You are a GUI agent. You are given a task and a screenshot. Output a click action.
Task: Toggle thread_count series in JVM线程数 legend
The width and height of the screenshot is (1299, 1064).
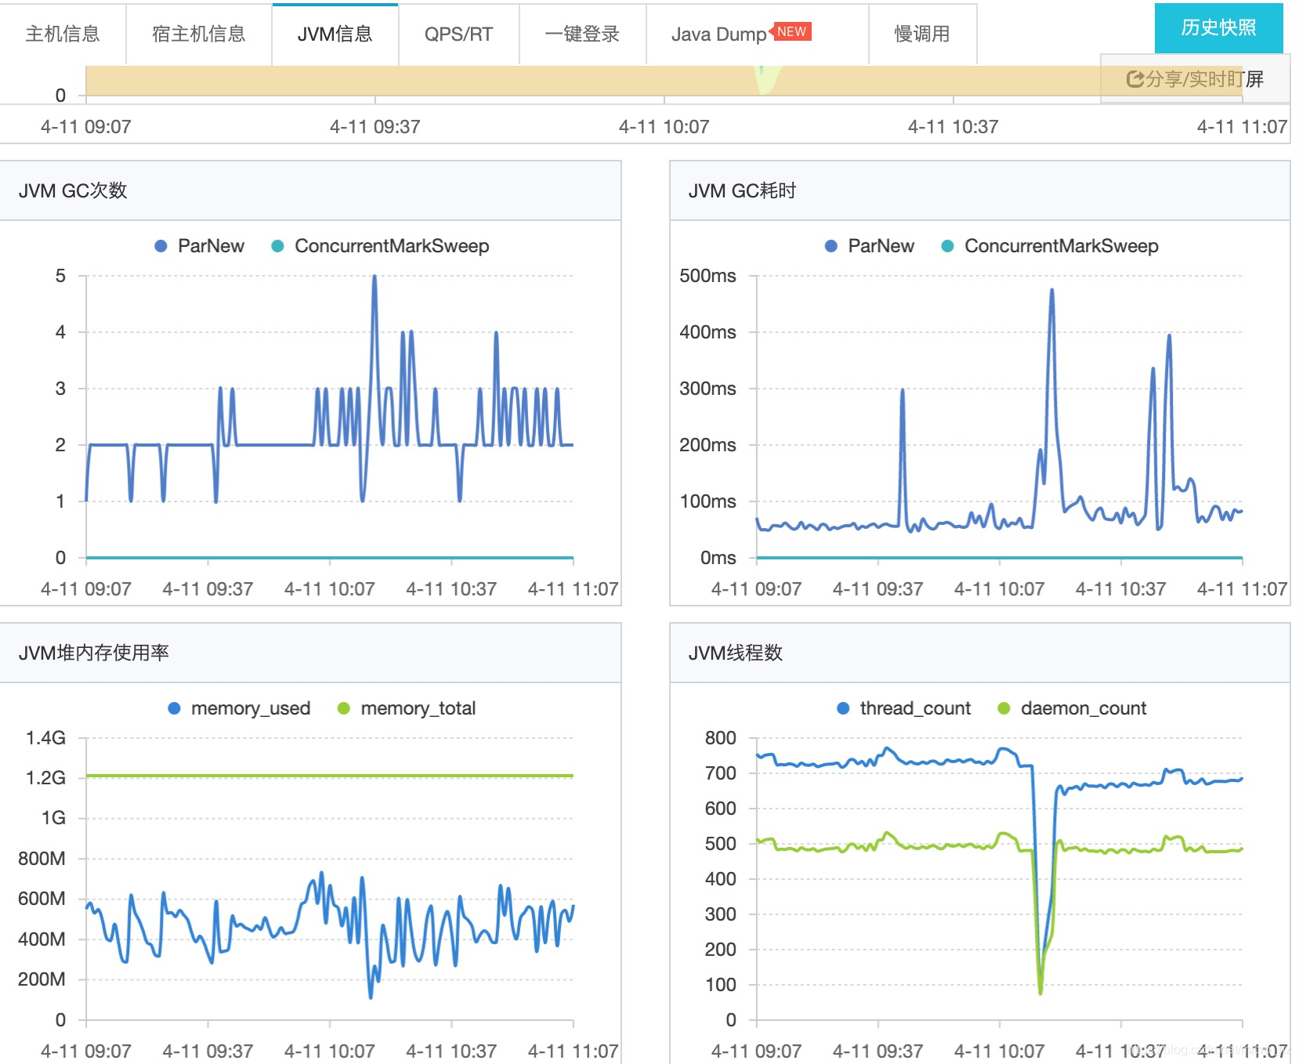coord(904,708)
